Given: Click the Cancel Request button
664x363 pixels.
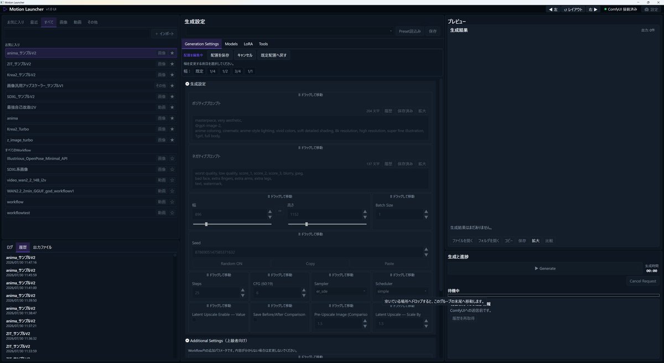Looking at the screenshot, I should (643, 281).
